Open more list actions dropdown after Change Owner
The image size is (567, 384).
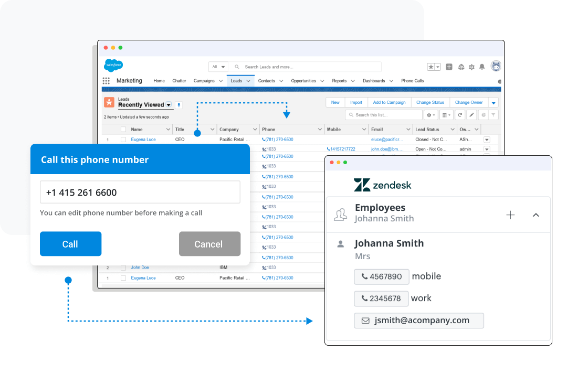tap(493, 103)
